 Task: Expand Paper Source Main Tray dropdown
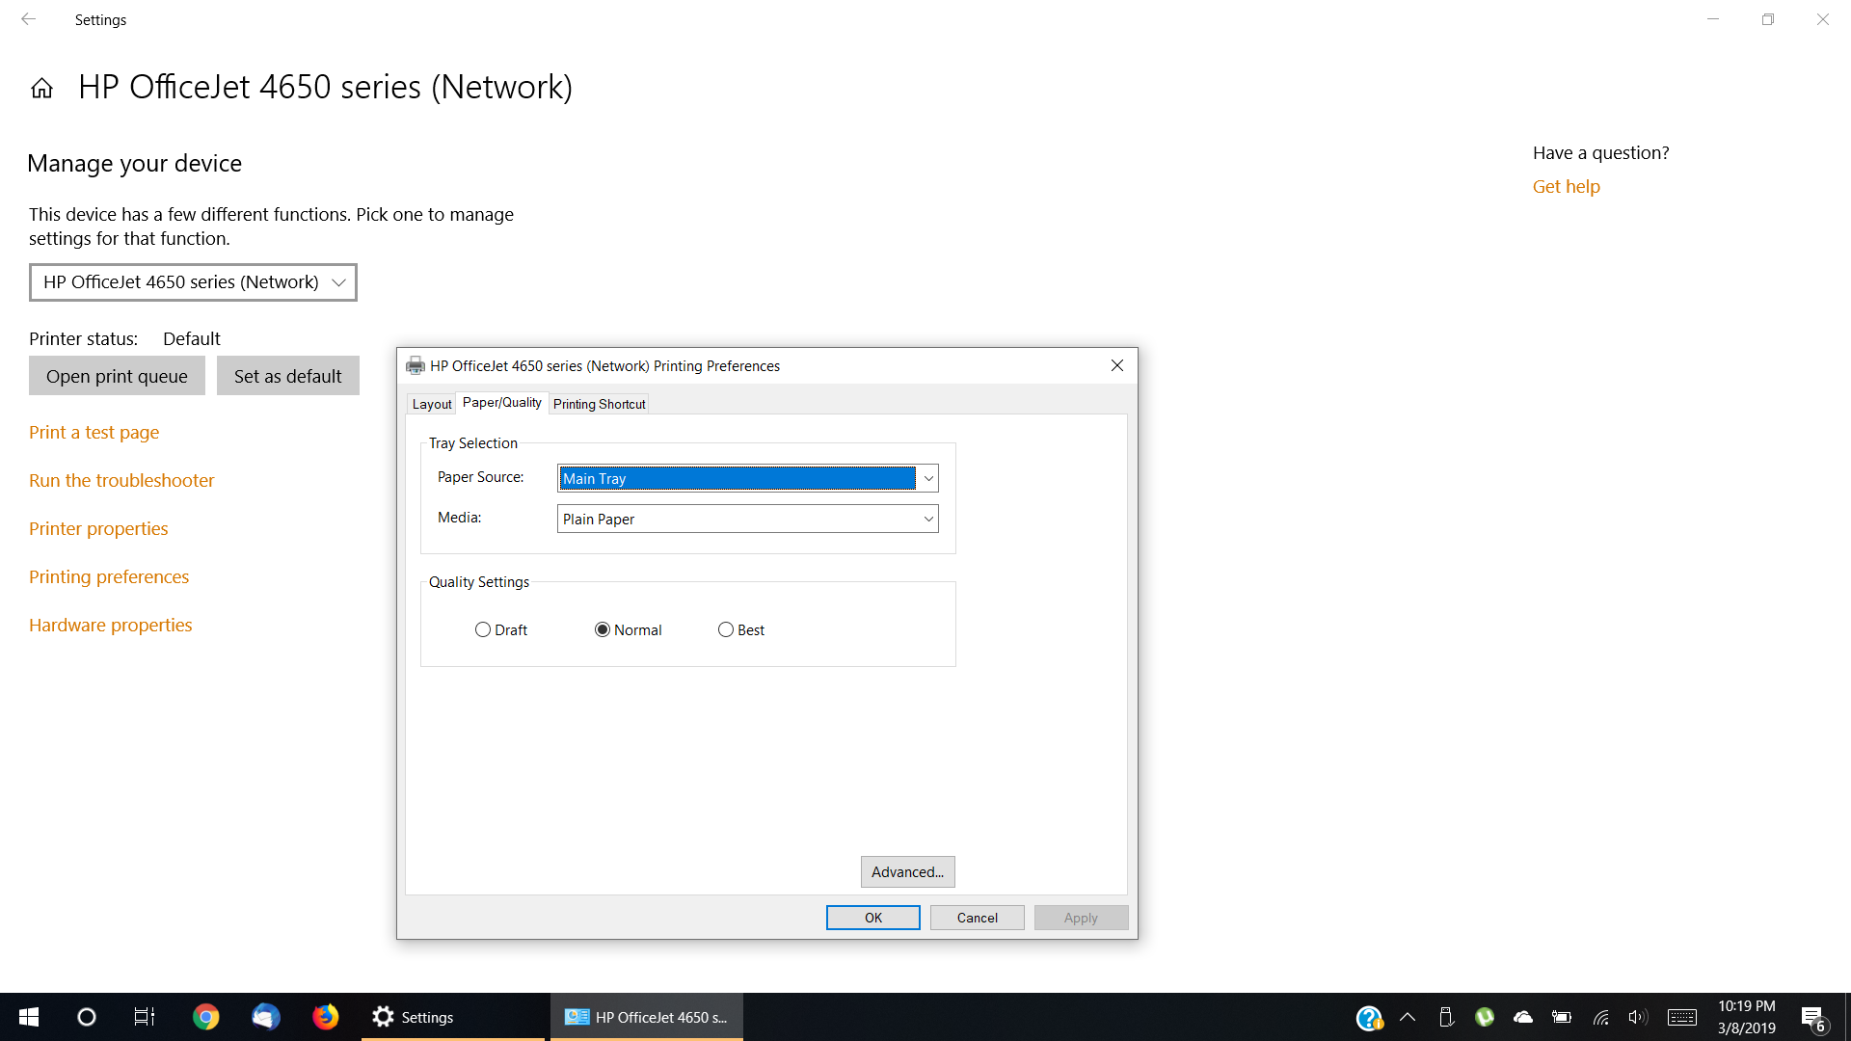[x=748, y=478]
